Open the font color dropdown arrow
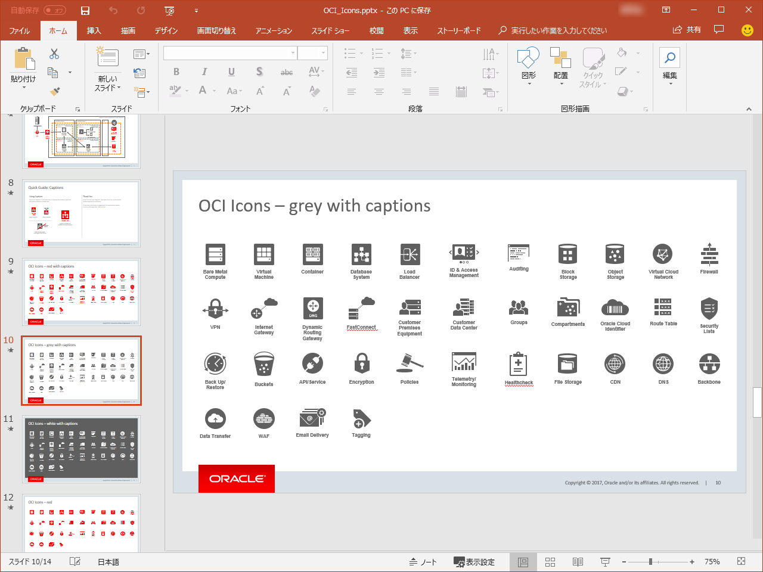Viewport: 763px width, 572px height. point(215,91)
